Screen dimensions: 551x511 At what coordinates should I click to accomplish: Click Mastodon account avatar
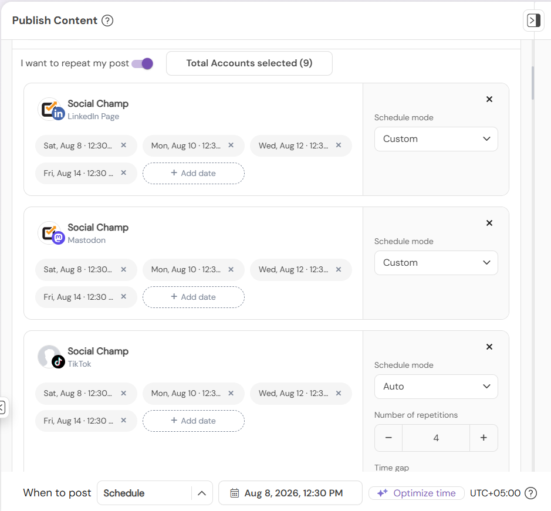tap(50, 233)
